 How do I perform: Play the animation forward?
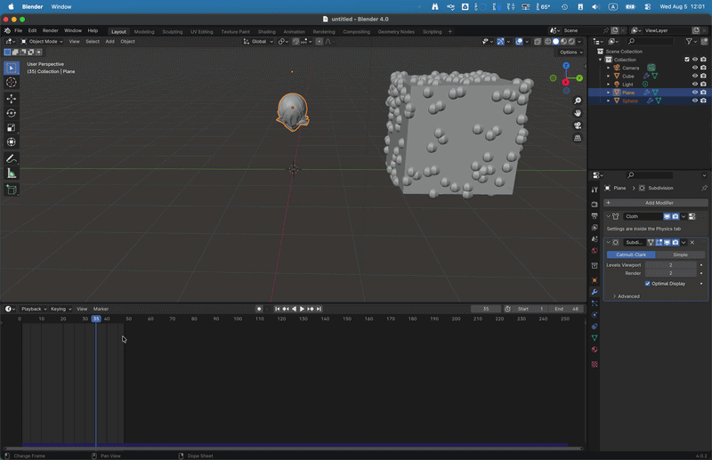point(302,309)
